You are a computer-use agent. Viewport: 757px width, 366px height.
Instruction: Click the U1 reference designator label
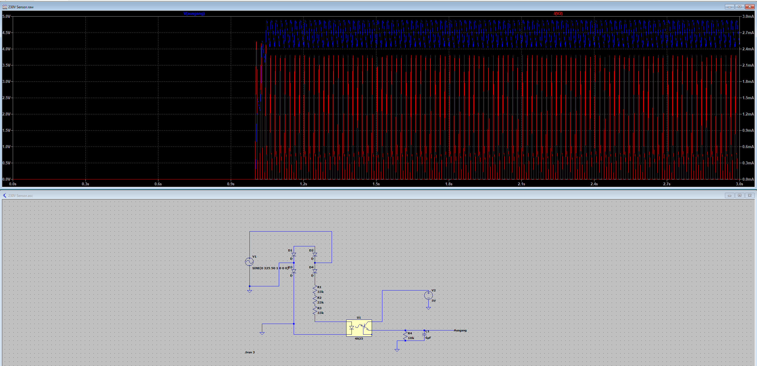point(359,317)
